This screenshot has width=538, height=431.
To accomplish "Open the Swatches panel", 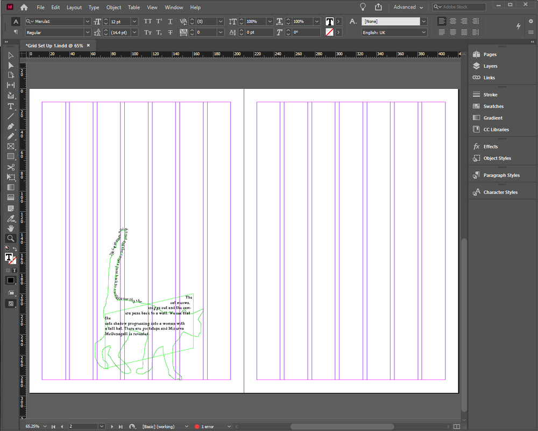I will 493,106.
